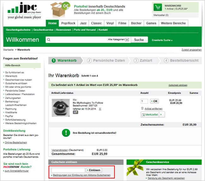Open Rezensionen link

click(63, 30)
